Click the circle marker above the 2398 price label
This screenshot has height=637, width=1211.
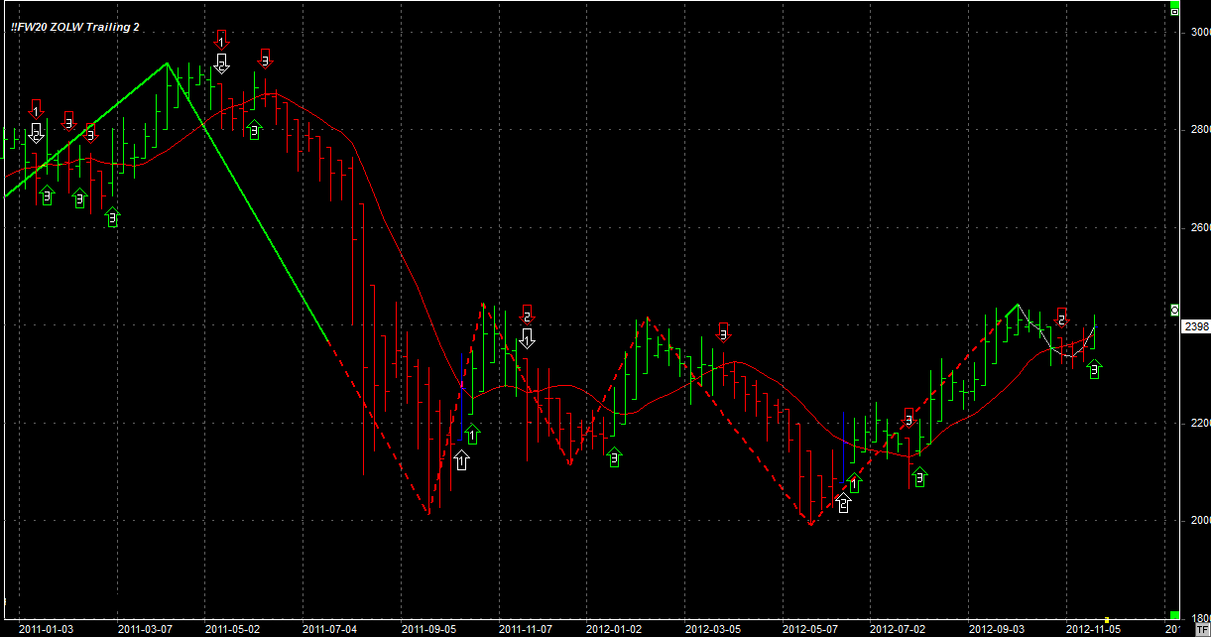tap(1175, 311)
